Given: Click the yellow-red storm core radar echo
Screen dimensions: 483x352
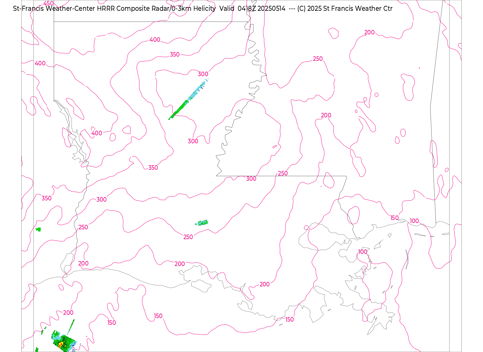Looking at the screenshot, I should click(61, 344).
